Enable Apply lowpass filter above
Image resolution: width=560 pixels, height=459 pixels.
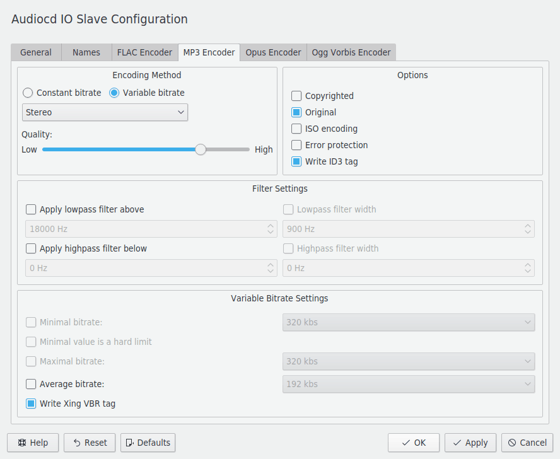click(x=31, y=209)
